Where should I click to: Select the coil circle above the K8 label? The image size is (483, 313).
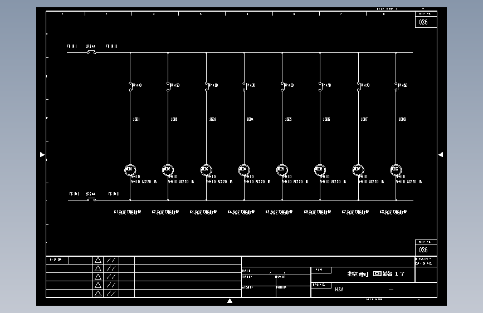click(x=396, y=170)
